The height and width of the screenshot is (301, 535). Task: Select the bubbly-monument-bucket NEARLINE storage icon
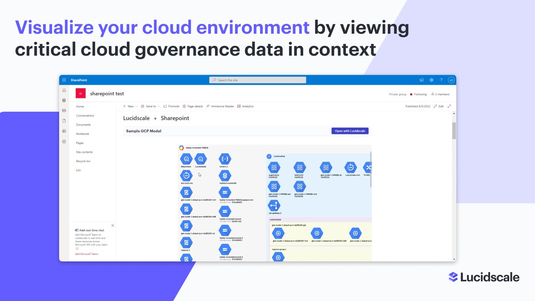tap(225, 212)
